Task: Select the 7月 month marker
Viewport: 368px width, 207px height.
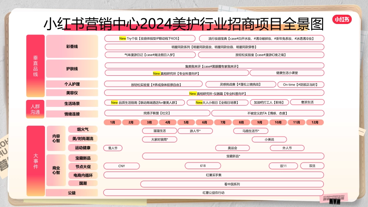Action: coord(223,122)
